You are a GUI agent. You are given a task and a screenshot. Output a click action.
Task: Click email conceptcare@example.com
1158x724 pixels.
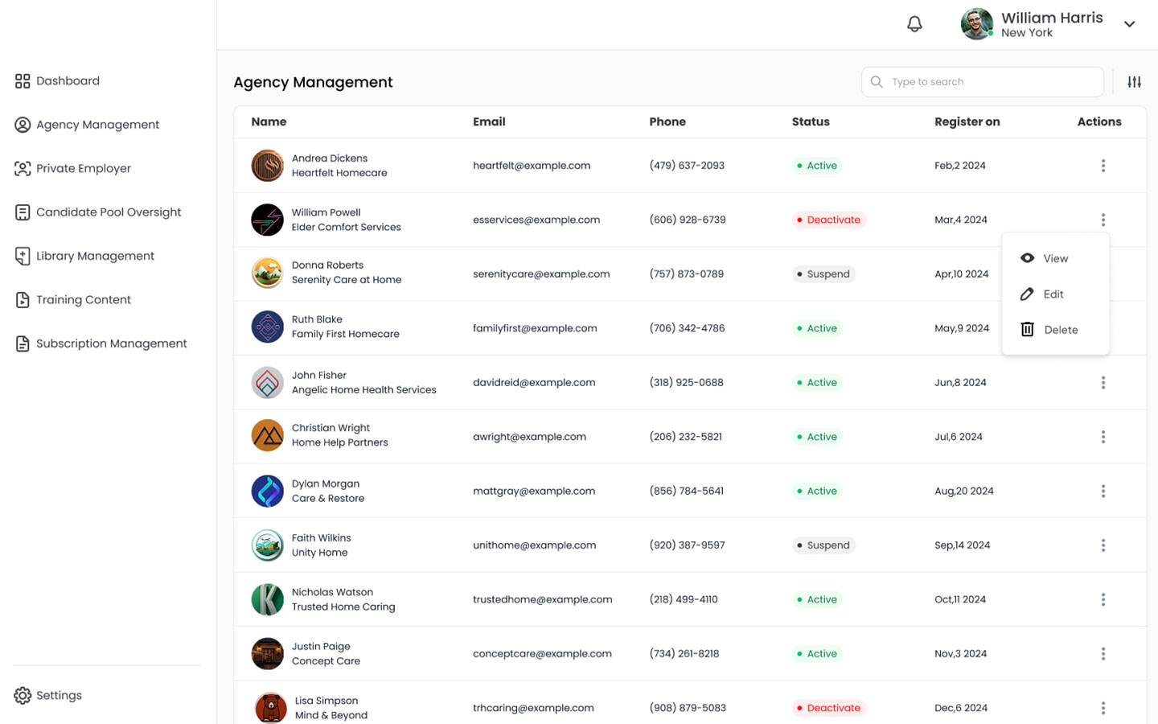click(x=542, y=654)
